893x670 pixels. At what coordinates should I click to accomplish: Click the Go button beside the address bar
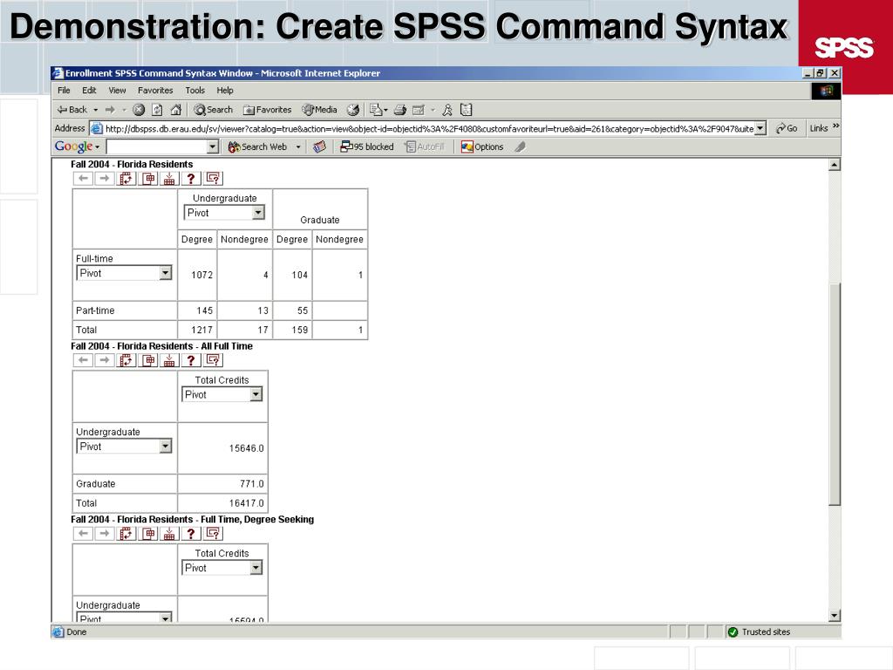(x=787, y=129)
